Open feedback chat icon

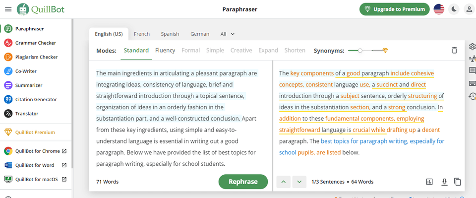473,71
